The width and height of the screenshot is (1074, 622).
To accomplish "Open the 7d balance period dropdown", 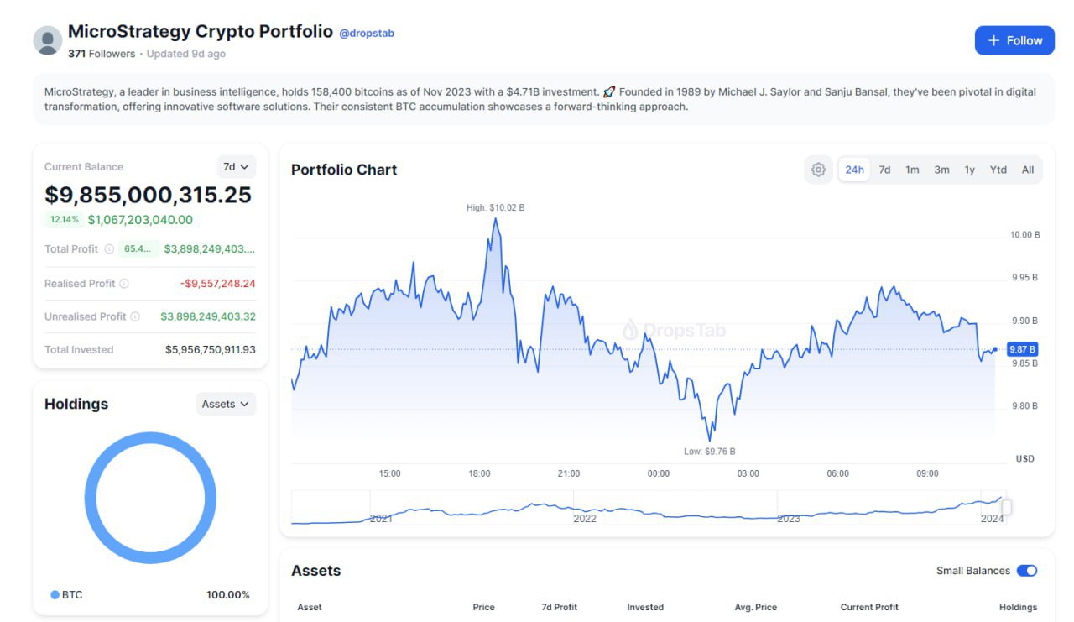I will 237,167.
